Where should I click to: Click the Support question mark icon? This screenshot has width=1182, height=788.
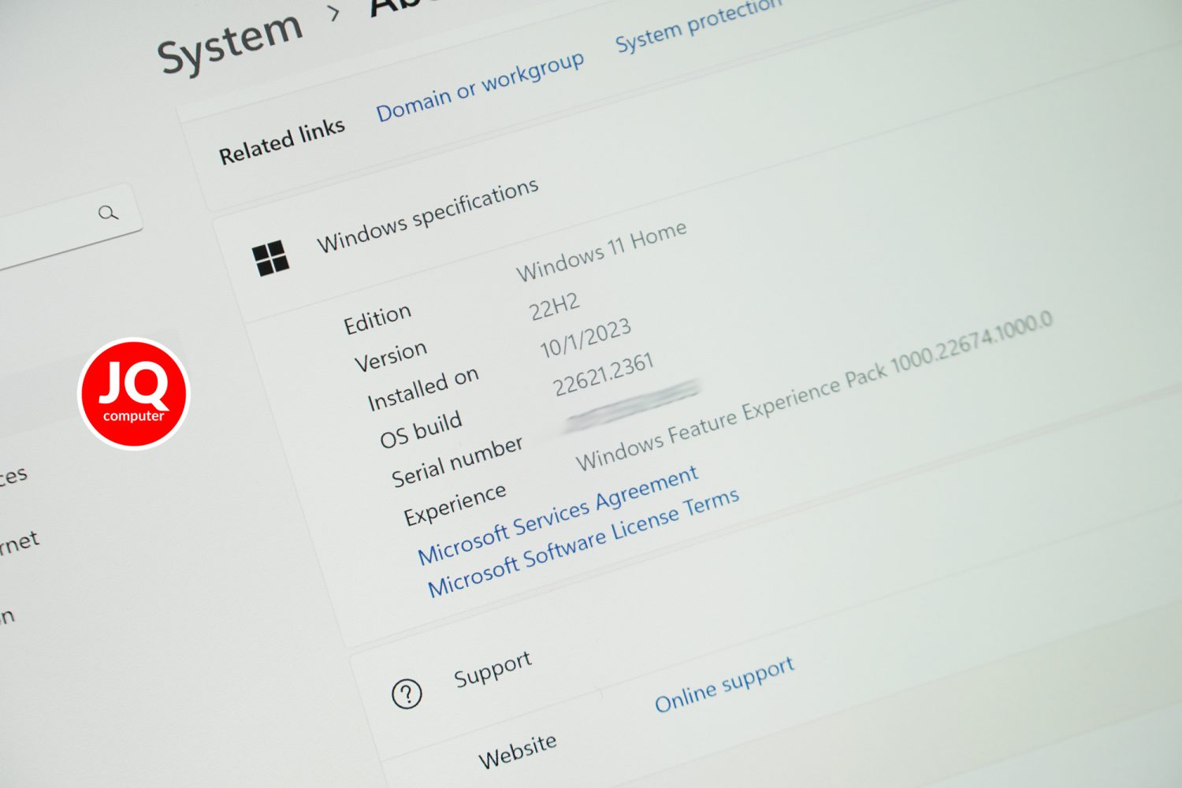click(x=407, y=693)
